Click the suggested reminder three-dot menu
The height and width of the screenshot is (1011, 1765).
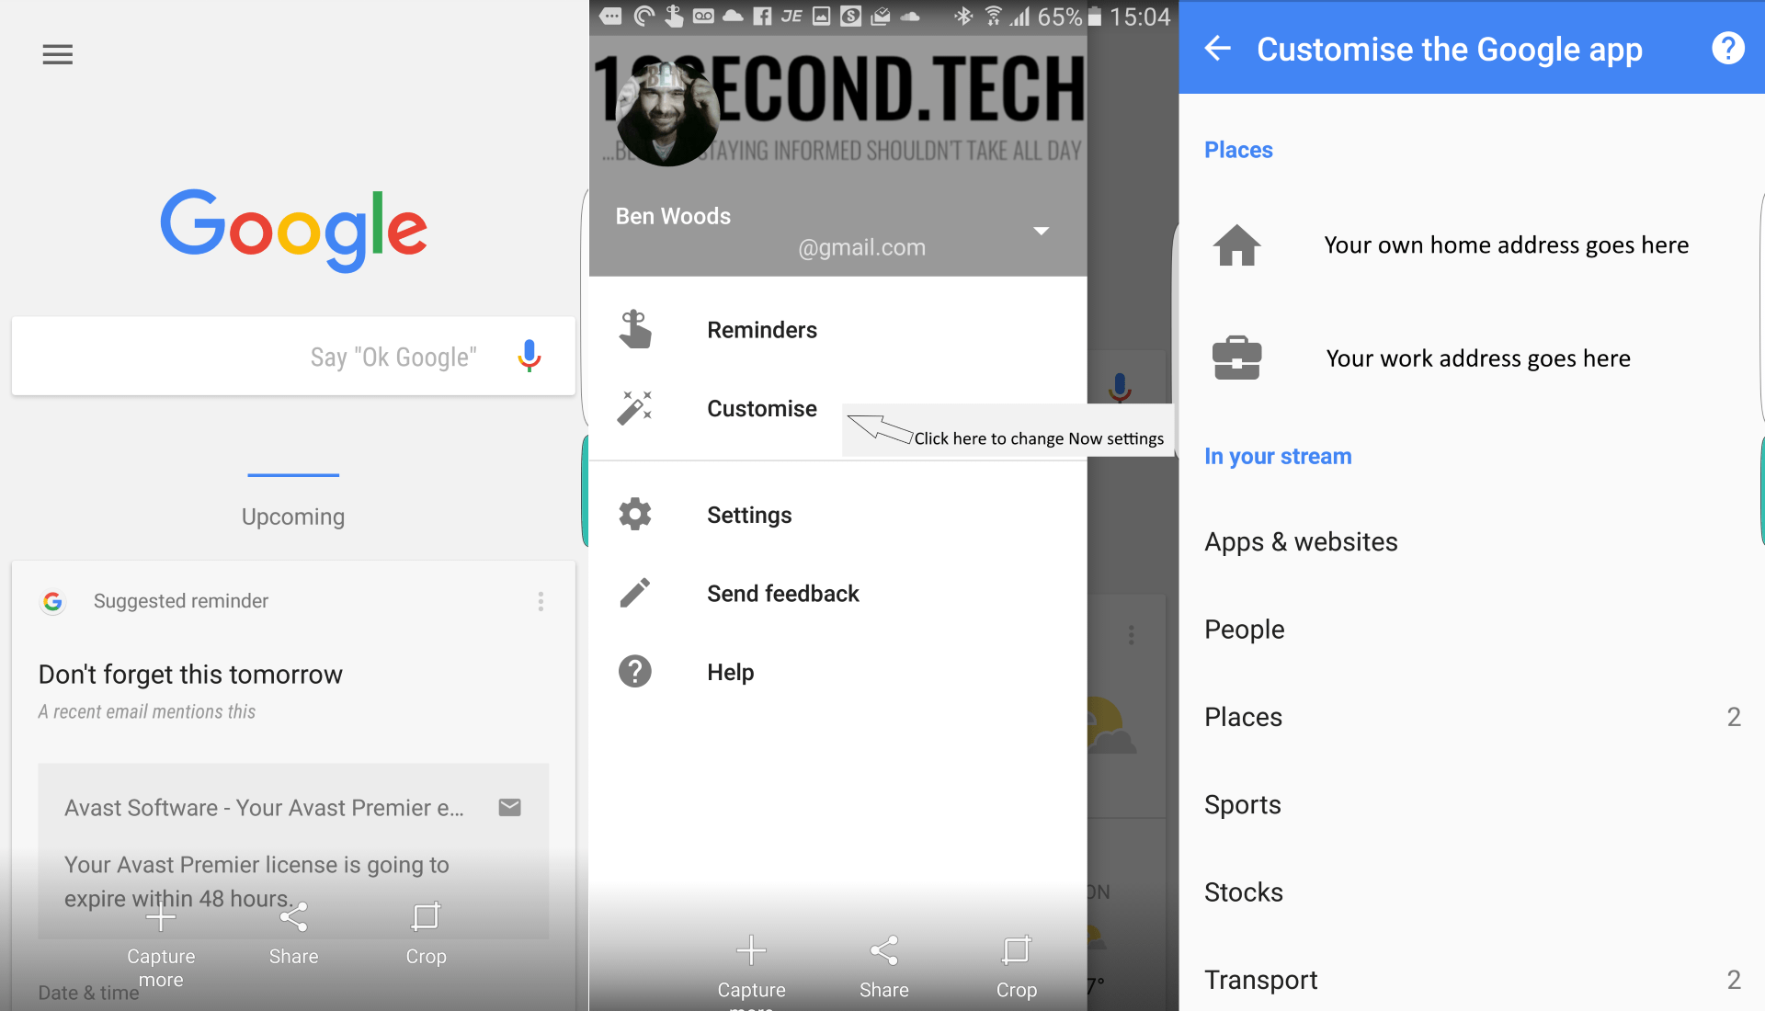click(541, 601)
